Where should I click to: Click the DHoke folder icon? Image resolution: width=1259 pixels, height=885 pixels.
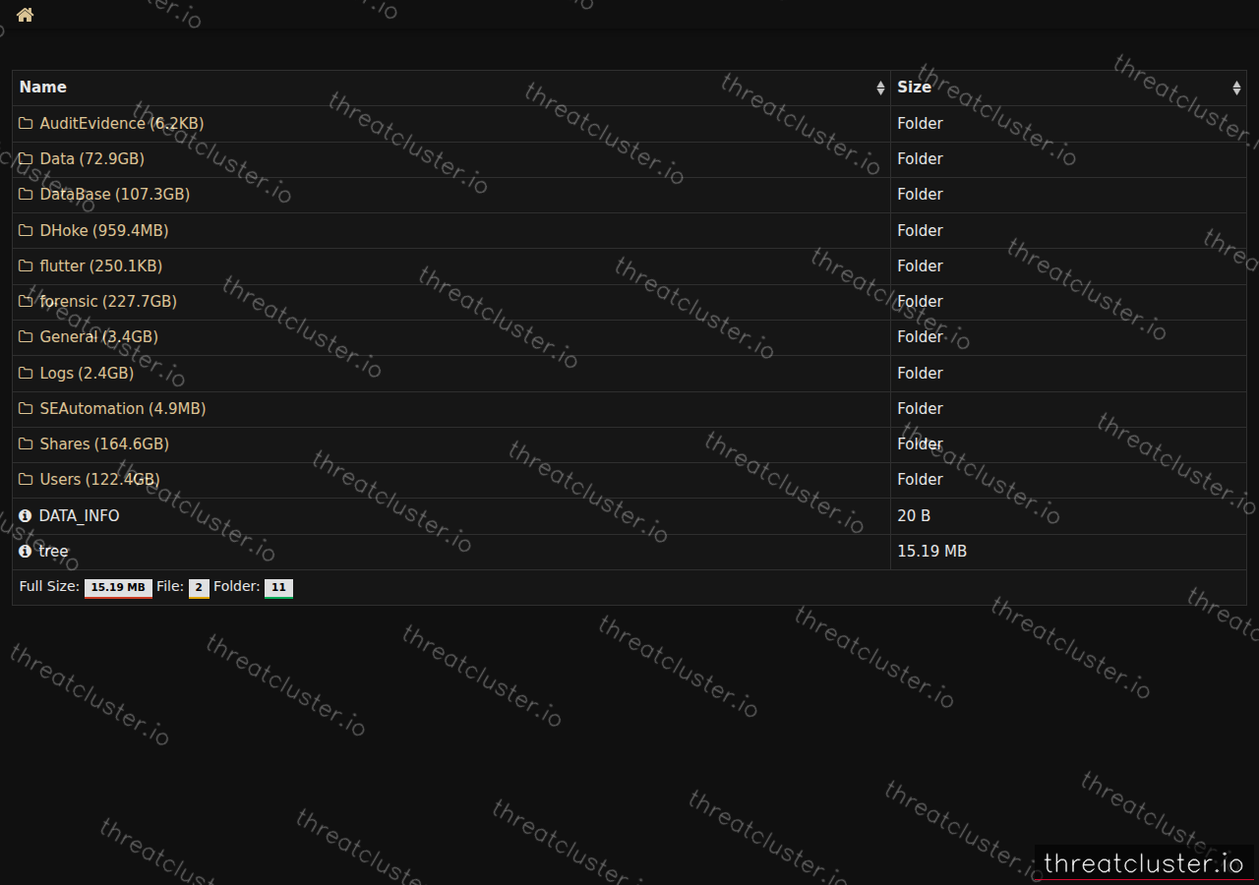click(x=26, y=231)
